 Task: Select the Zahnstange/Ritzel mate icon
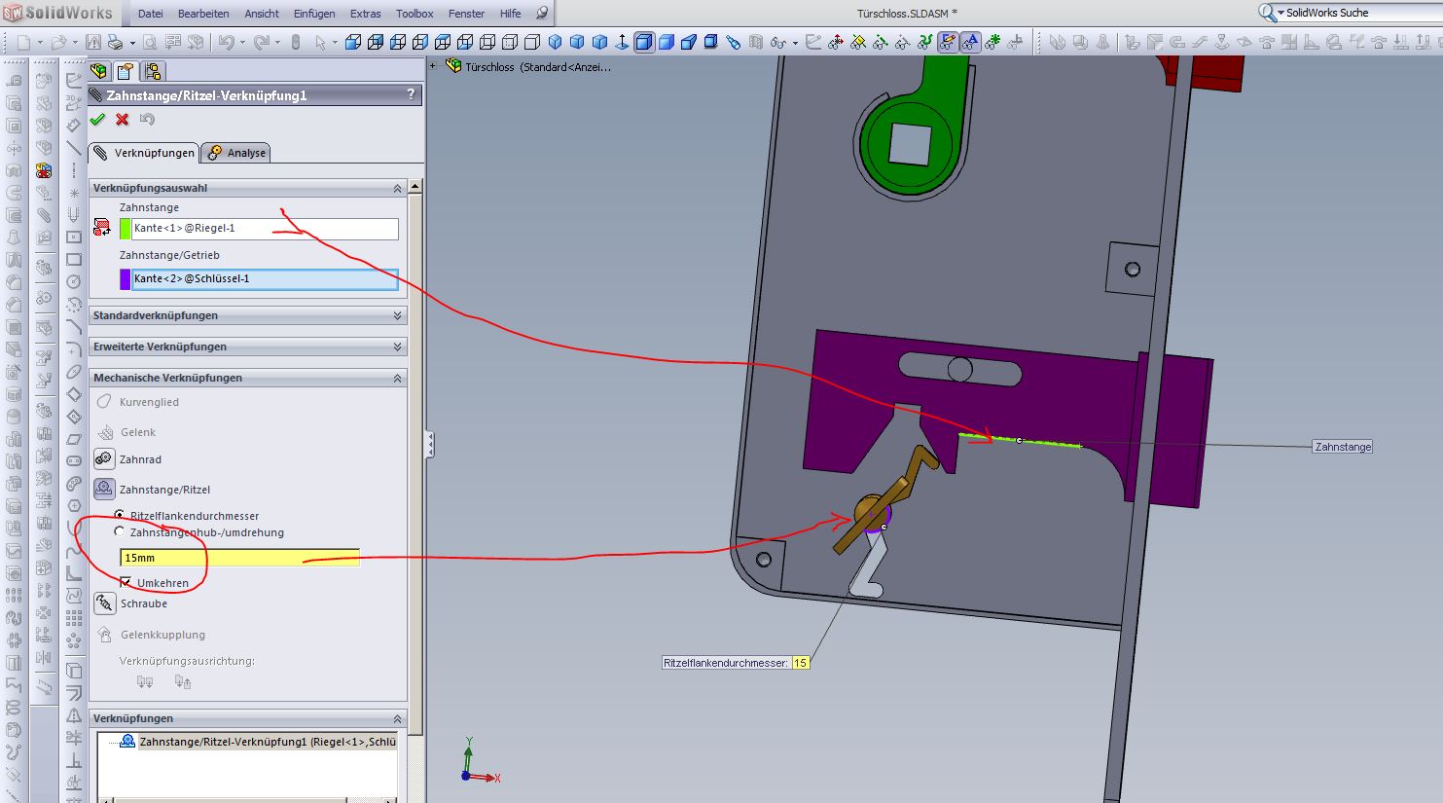click(x=104, y=490)
